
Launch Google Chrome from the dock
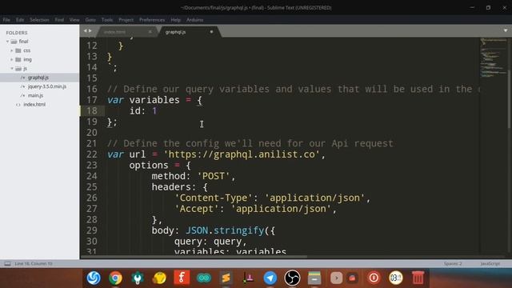[115, 278]
